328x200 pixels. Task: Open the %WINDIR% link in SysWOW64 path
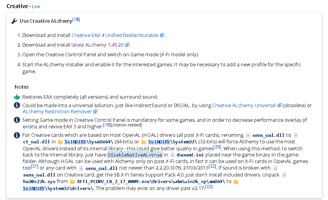pyautogui.click(x=75, y=142)
